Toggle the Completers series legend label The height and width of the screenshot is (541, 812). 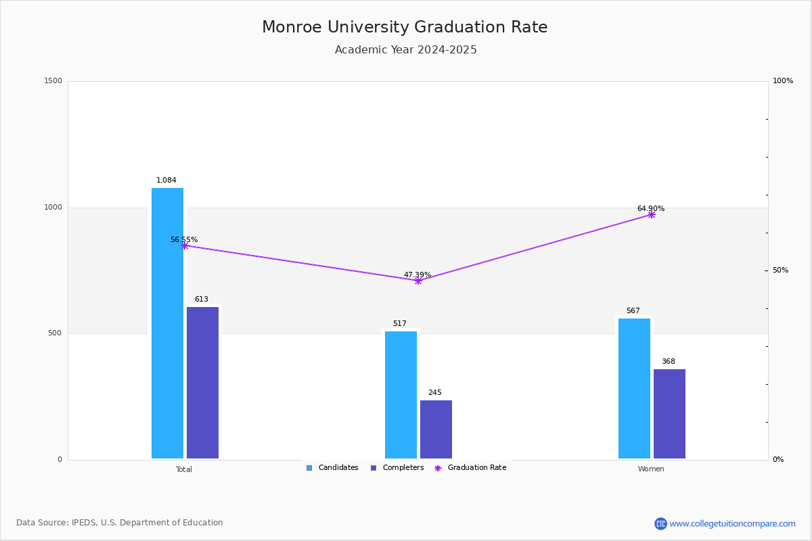pos(403,468)
